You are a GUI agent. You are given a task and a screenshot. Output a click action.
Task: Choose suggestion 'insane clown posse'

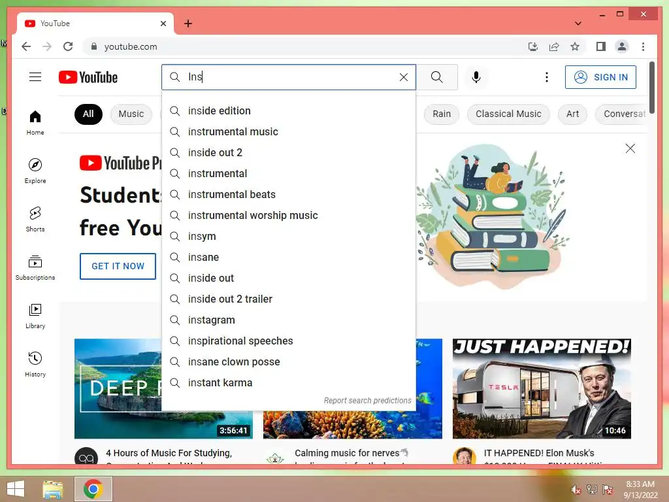tap(288, 362)
